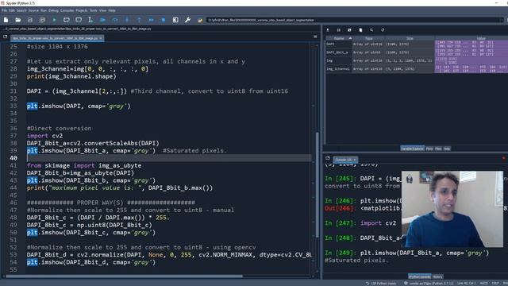
Task: Sort variables by the Type column header
Action: click(x=368, y=38)
